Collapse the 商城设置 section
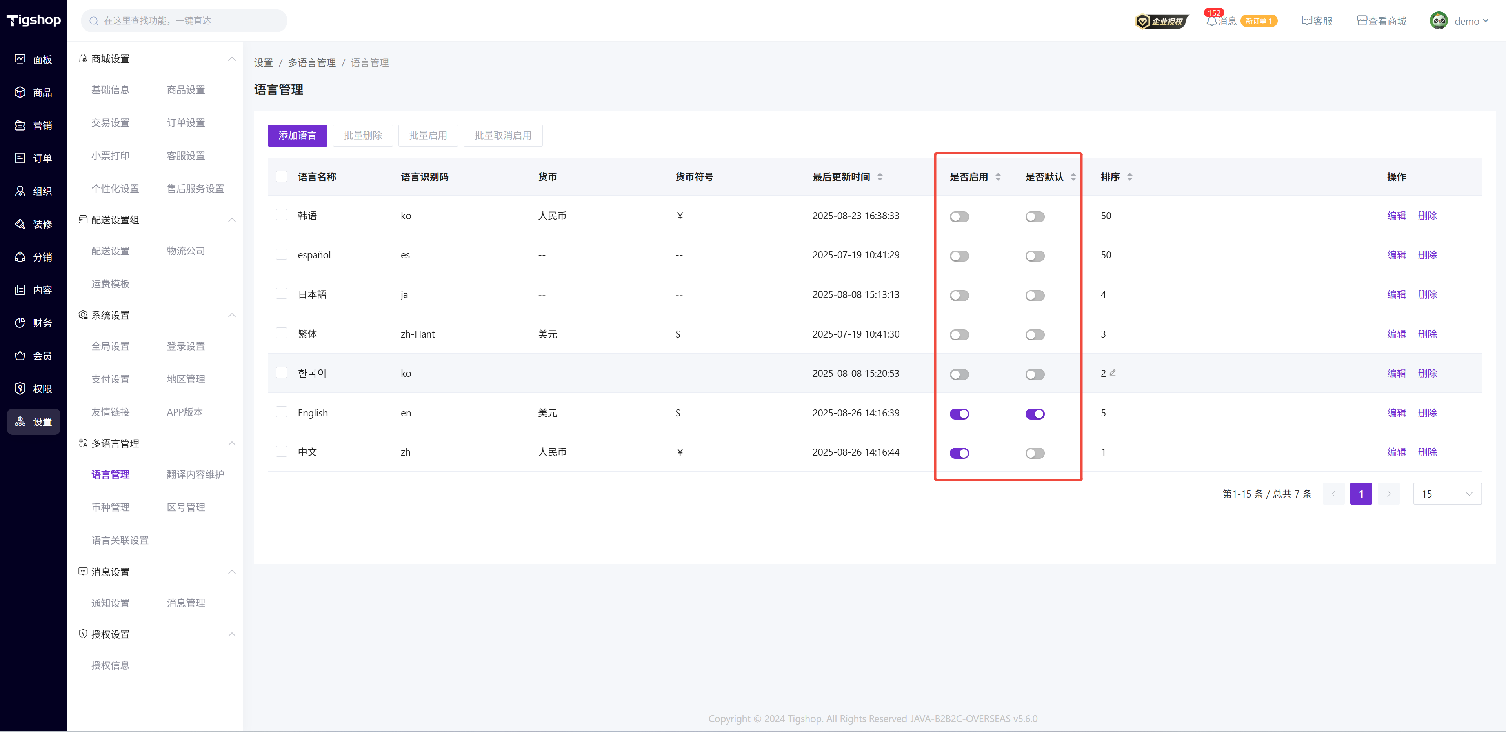The width and height of the screenshot is (1506, 732). click(x=231, y=59)
